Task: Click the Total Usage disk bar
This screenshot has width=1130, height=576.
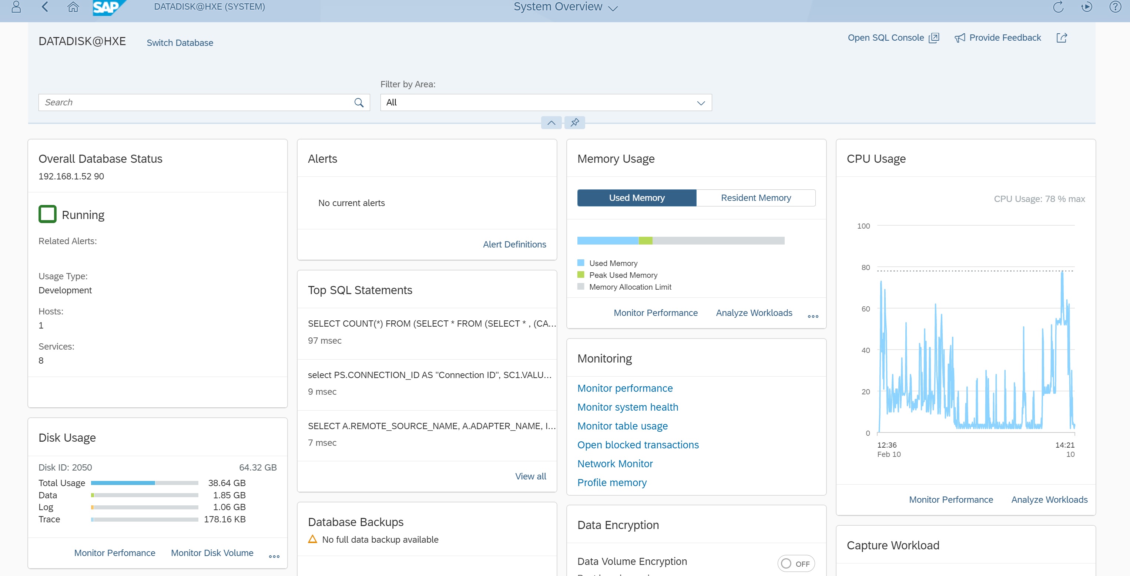Action: [144, 483]
